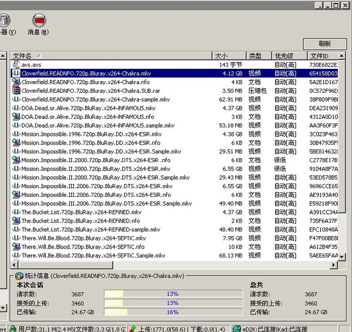Viewport: 352px width, 332px height.
Task: Click the archive icon of Cloverfield SUB.rar
Action: tap(16, 90)
